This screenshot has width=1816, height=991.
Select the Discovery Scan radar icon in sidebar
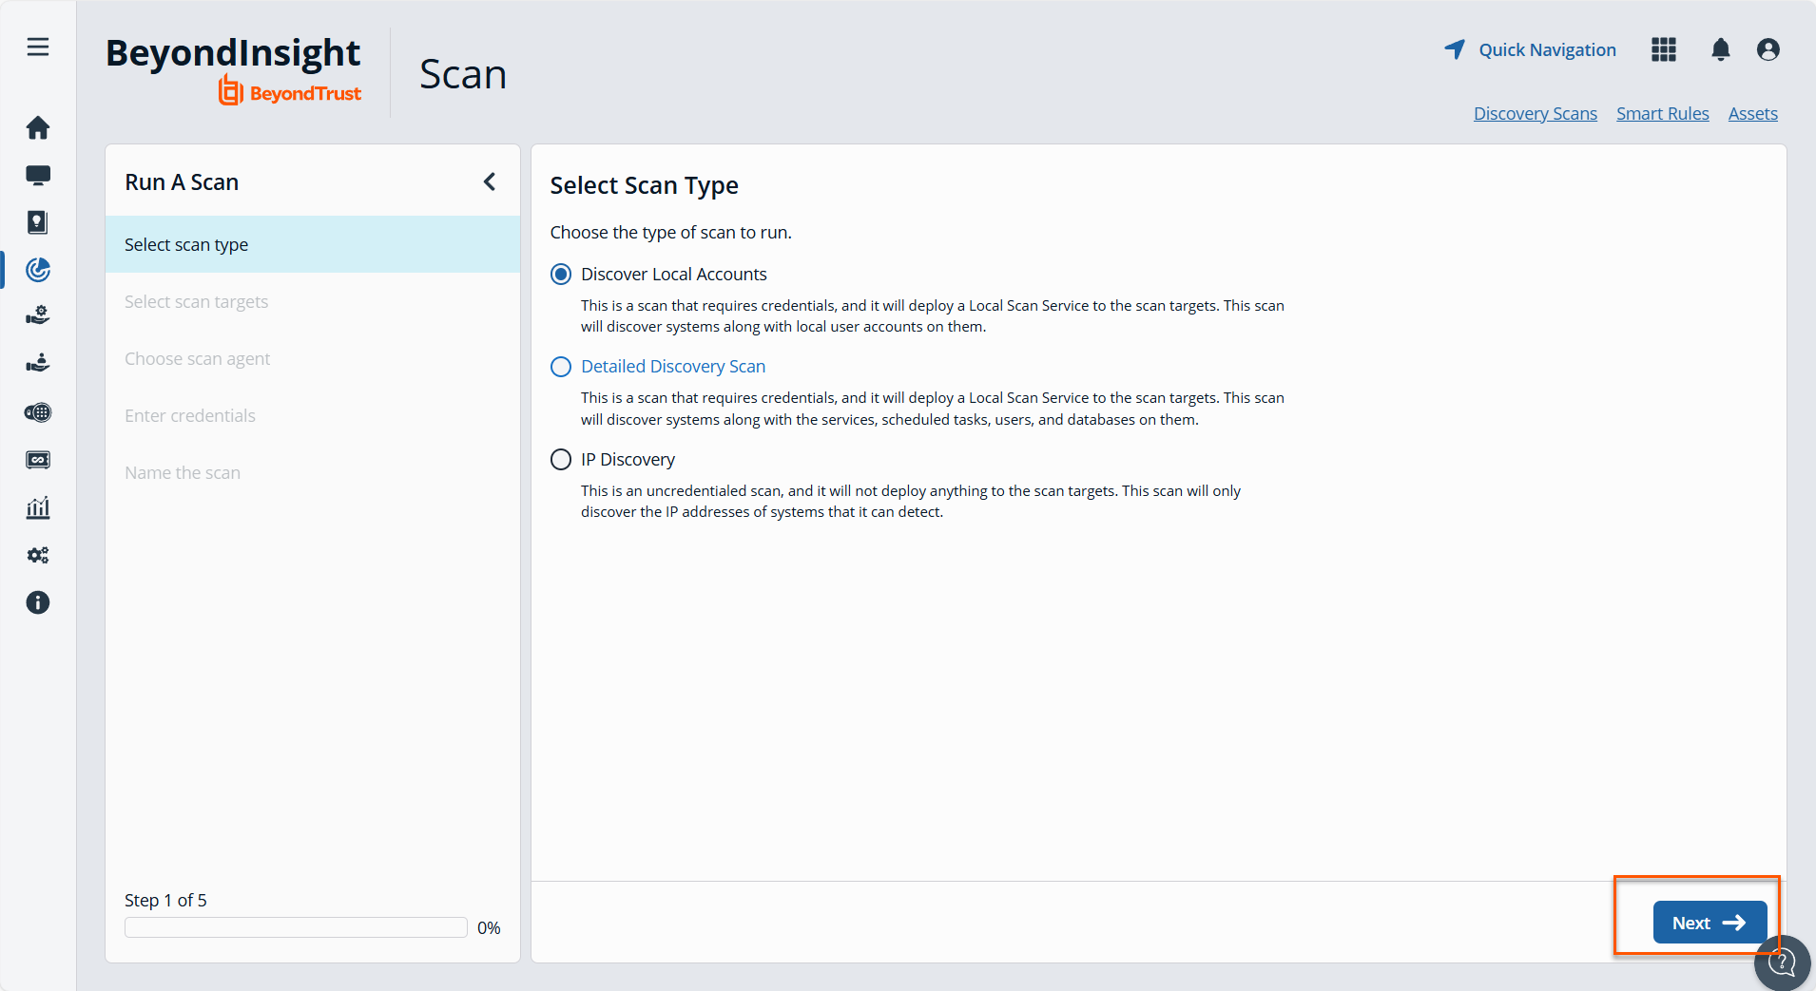coord(38,270)
